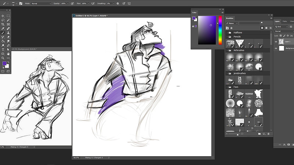Click the rainbow hue slider
Viewport: 294px width, 165px height.
coord(220,30)
